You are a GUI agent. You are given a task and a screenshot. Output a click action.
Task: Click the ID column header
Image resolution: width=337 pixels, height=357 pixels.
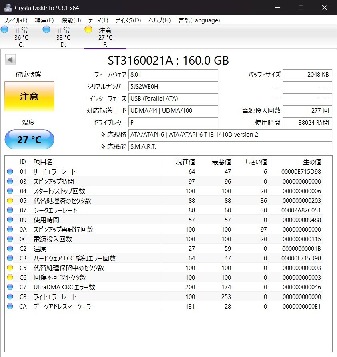tap(23, 162)
